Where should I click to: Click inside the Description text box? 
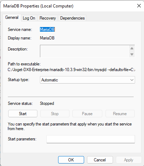84,51
